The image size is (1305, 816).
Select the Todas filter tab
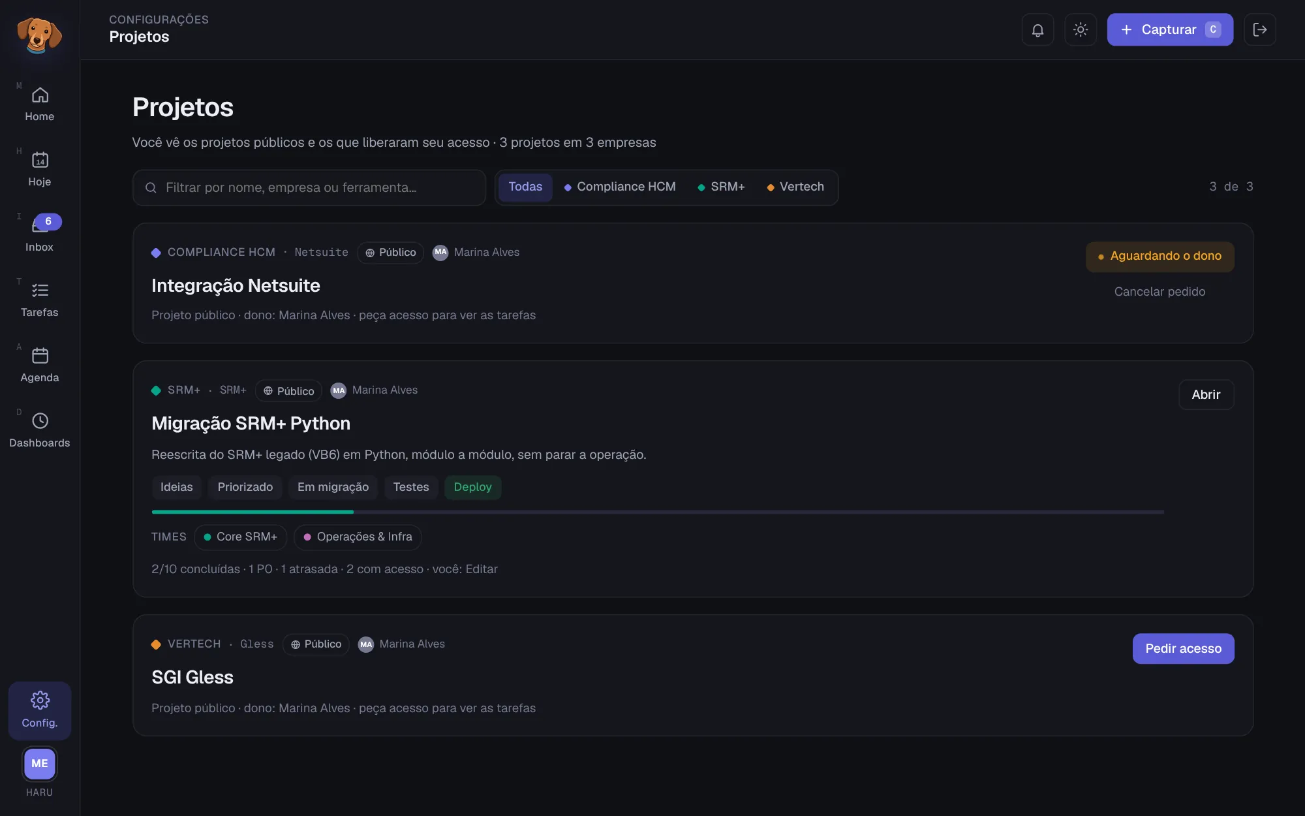(x=525, y=187)
